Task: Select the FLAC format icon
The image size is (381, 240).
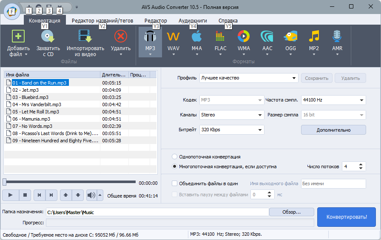Action: [x=220, y=37]
